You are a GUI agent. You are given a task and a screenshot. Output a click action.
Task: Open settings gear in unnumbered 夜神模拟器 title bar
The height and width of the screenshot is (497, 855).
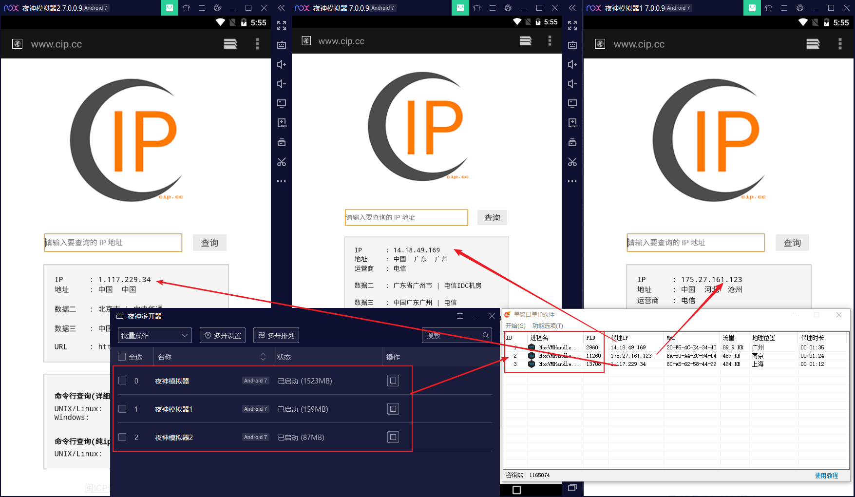(508, 8)
